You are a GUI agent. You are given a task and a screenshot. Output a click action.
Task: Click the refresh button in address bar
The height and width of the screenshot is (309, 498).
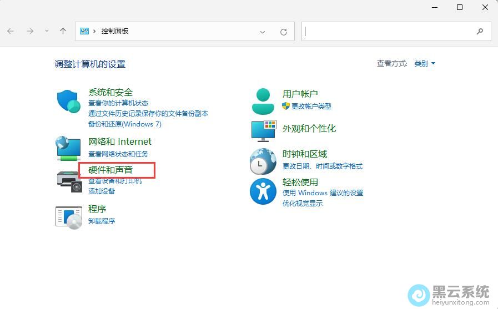click(284, 32)
